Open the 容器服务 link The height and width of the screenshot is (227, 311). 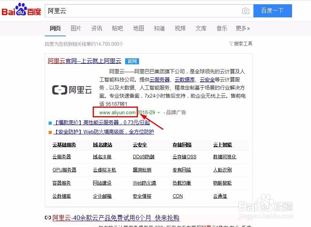[x=62, y=183]
